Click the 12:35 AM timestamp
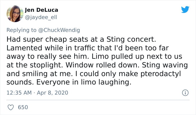The image size is (196, 115). [19, 93]
